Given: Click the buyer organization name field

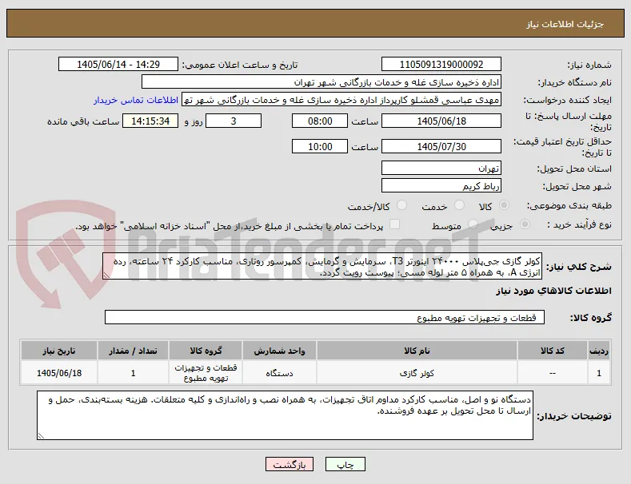Looking at the screenshot, I should [x=321, y=82].
